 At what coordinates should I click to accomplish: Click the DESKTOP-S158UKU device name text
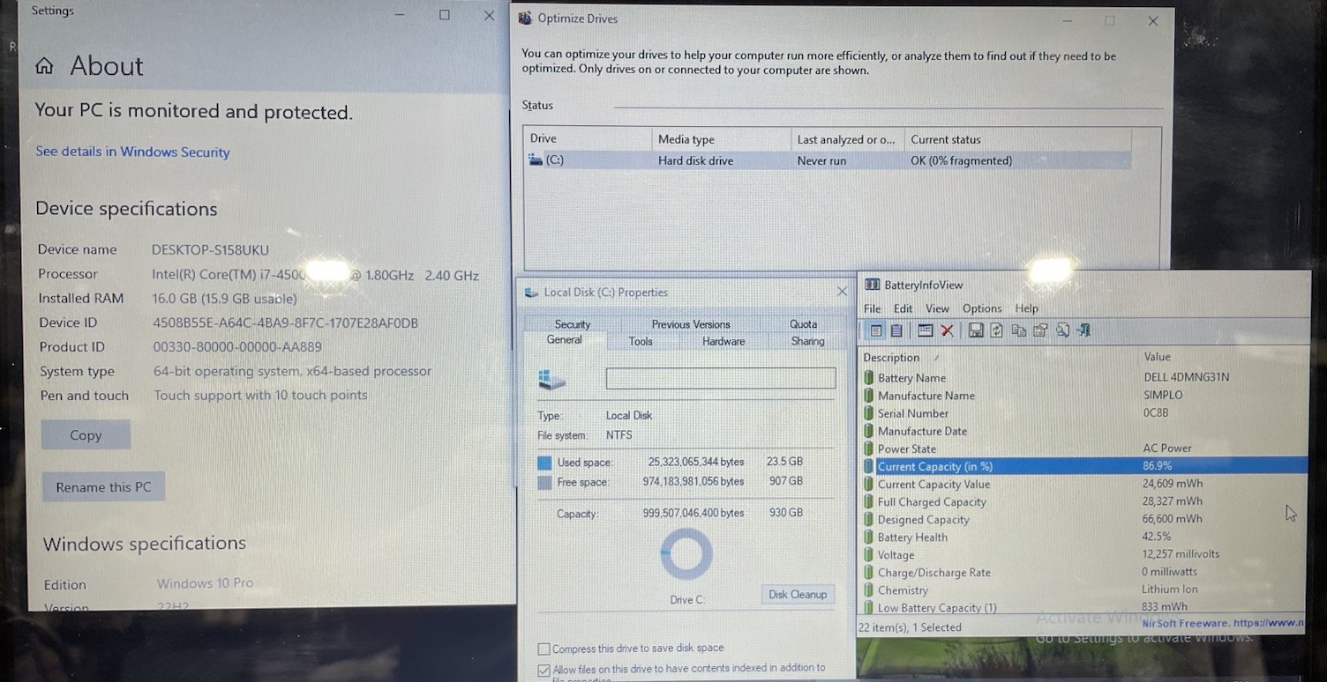pos(210,250)
